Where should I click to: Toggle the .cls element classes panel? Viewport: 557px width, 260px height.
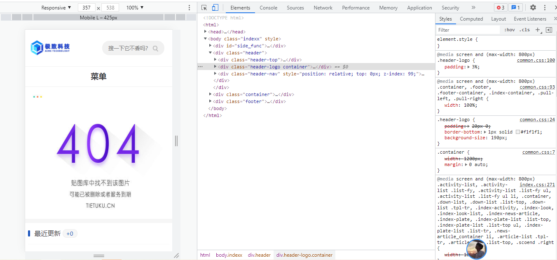click(x=524, y=30)
